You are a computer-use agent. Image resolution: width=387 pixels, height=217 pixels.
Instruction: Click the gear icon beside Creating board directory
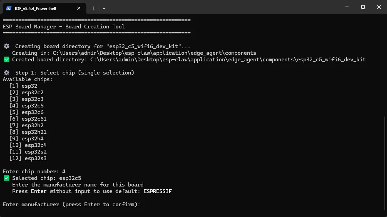[7, 46]
